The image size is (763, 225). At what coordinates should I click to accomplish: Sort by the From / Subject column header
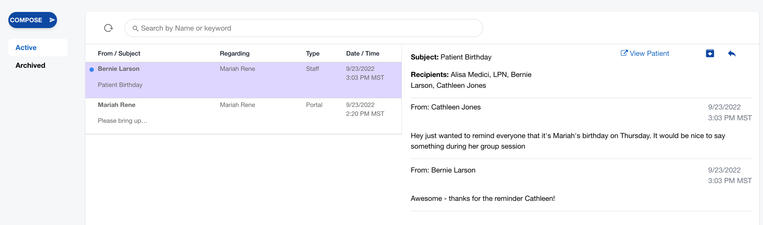tap(119, 53)
